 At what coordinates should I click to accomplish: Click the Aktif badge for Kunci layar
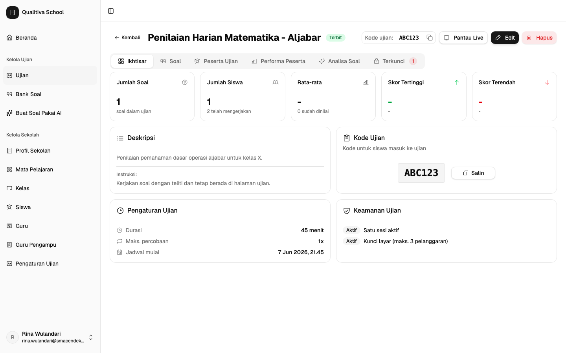tap(351, 241)
